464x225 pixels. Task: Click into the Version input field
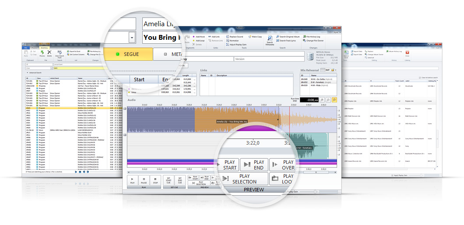coord(269,59)
